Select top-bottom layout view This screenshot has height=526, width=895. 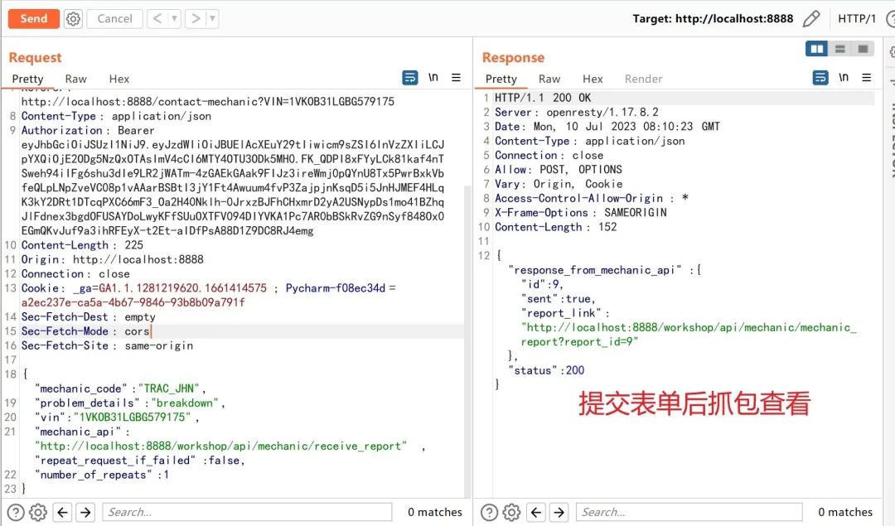point(840,49)
